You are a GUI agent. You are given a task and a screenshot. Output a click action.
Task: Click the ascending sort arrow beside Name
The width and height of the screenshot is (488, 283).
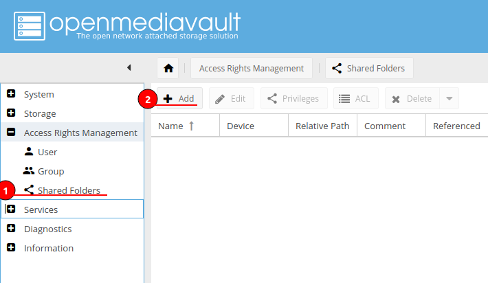tap(191, 126)
